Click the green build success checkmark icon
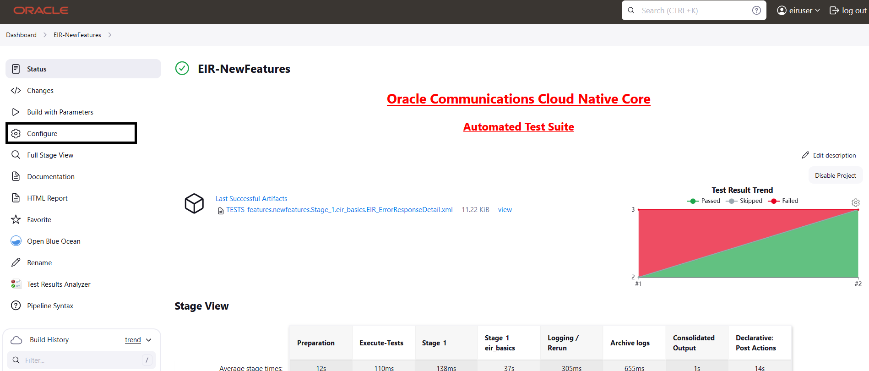 182,69
